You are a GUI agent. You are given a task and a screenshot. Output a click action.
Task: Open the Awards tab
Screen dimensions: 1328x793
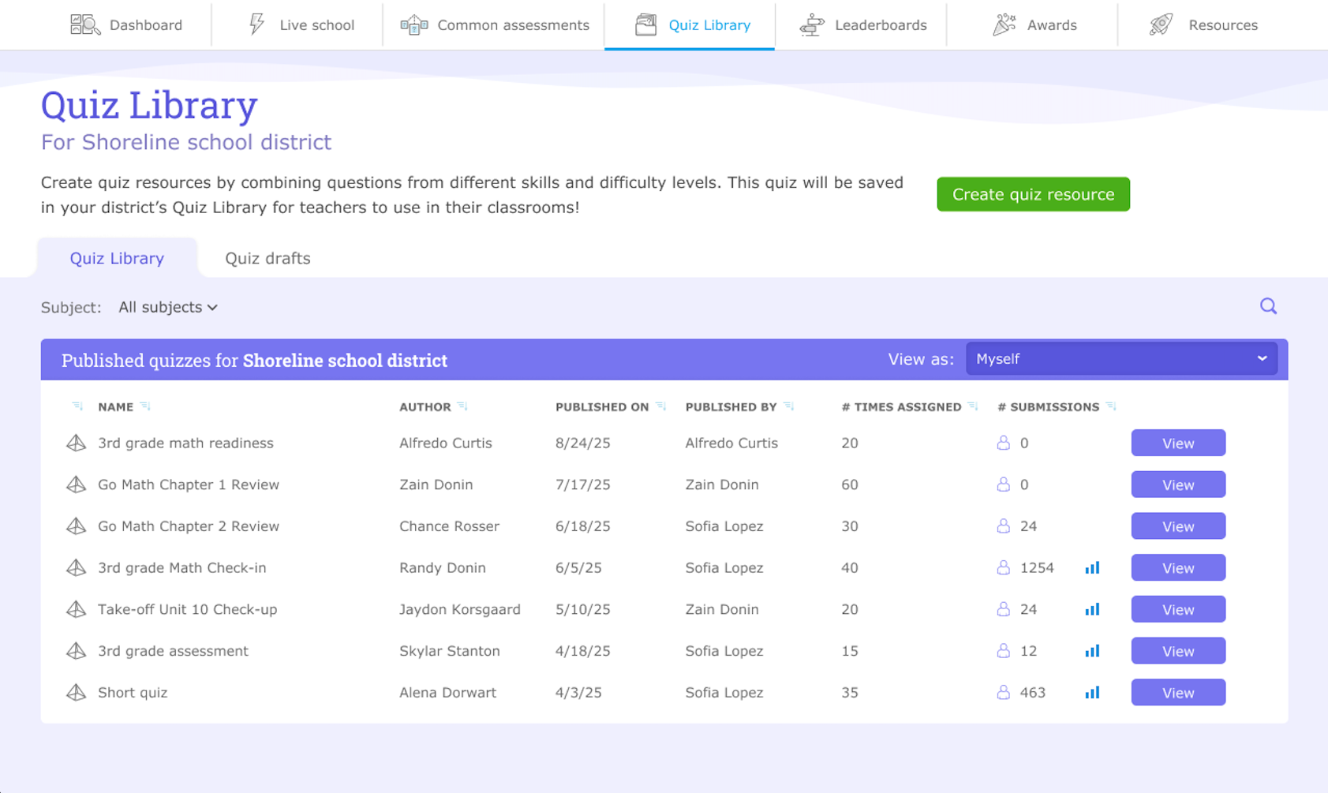point(1034,25)
